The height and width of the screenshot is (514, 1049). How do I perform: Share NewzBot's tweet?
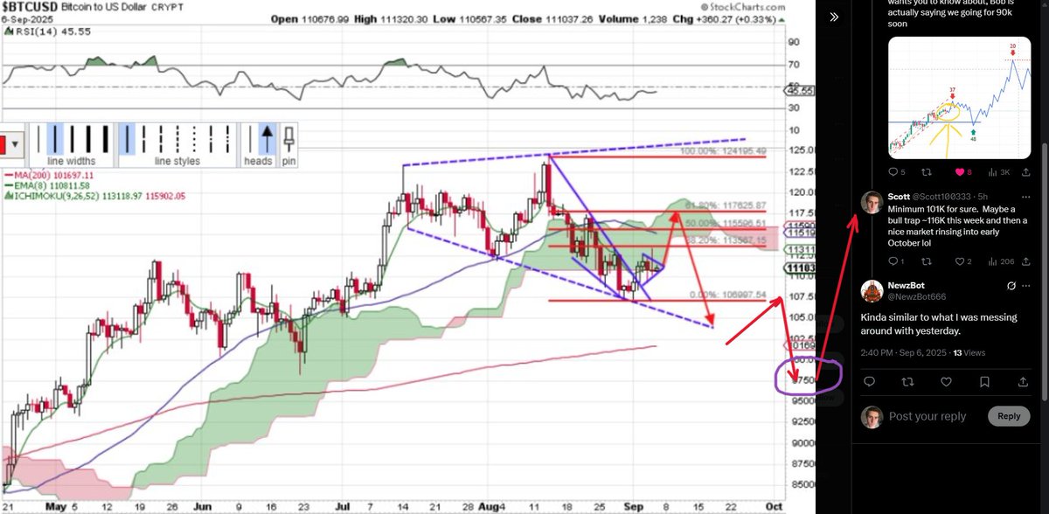[x=1023, y=382]
